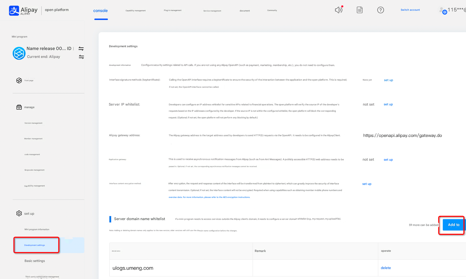Click the "Server IP whitelist:" label

tap(124, 104)
